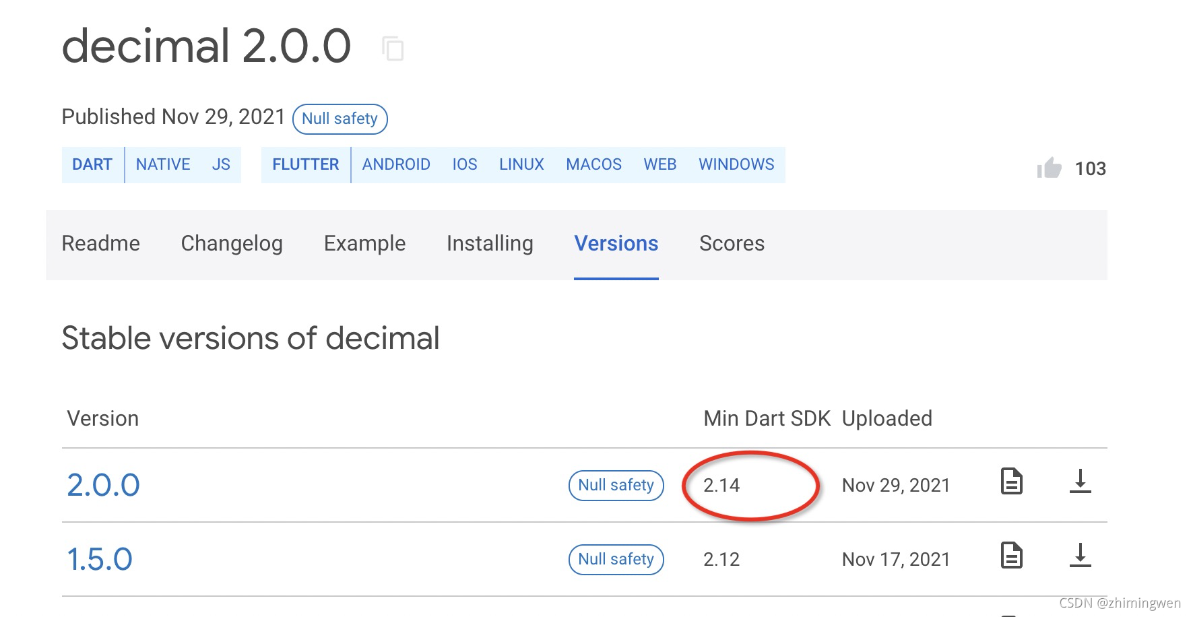
Task: Go to the Installing tab
Action: pyautogui.click(x=490, y=243)
